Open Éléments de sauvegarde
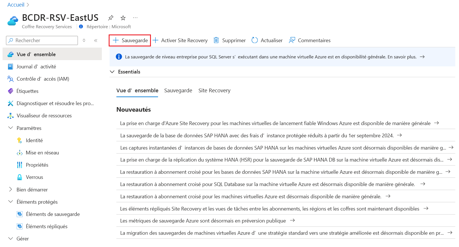459x247 pixels. point(52,214)
